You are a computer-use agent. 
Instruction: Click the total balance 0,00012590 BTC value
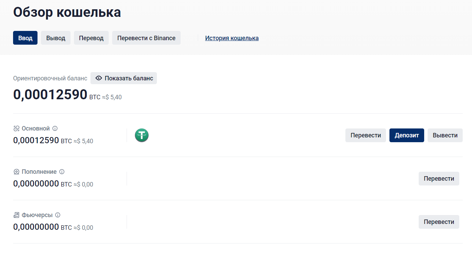click(x=50, y=94)
